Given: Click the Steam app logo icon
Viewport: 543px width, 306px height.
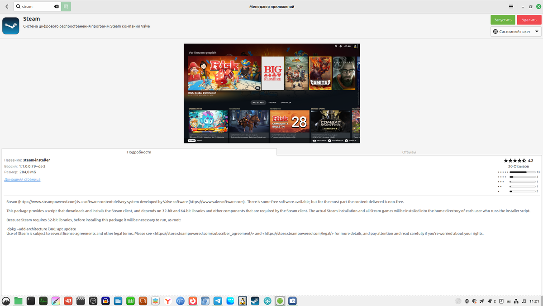Looking at the screenshot, I should click(10, 26).
